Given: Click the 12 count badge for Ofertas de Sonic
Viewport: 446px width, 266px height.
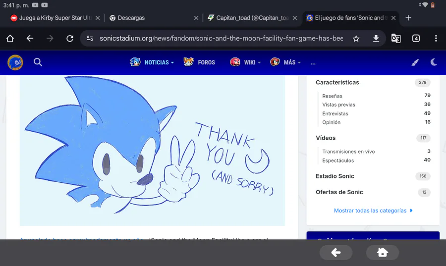Looking at the screenshot, I should pyautogui.click(x=424, y=192).
